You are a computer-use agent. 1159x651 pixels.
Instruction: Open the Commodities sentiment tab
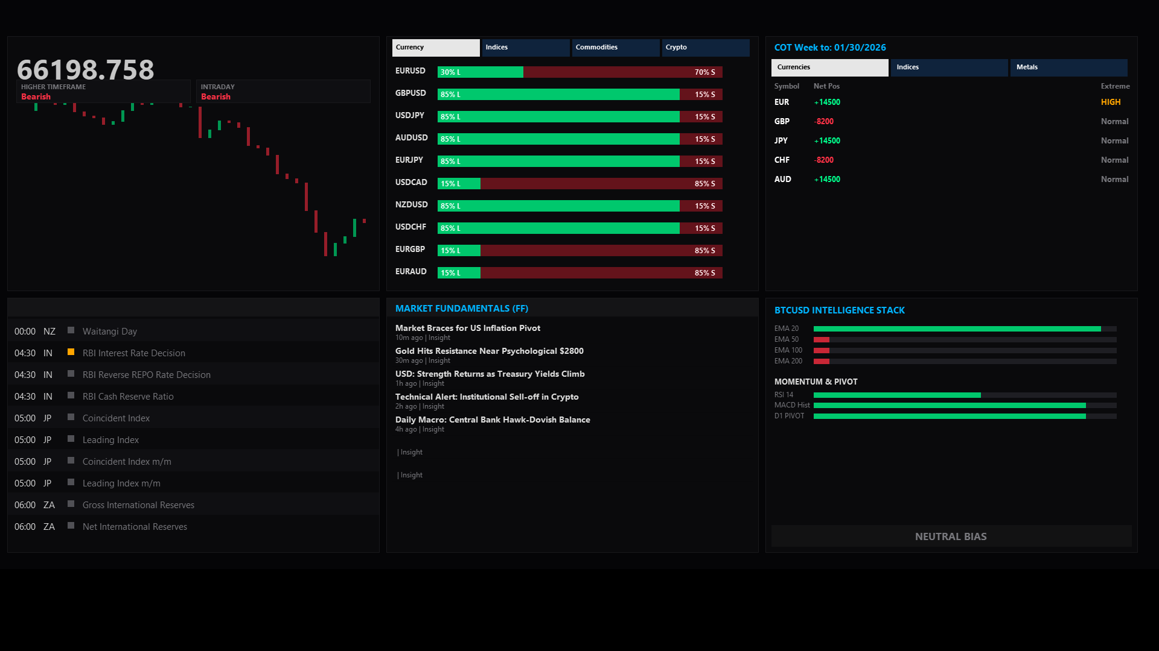[x=615, y=48]
